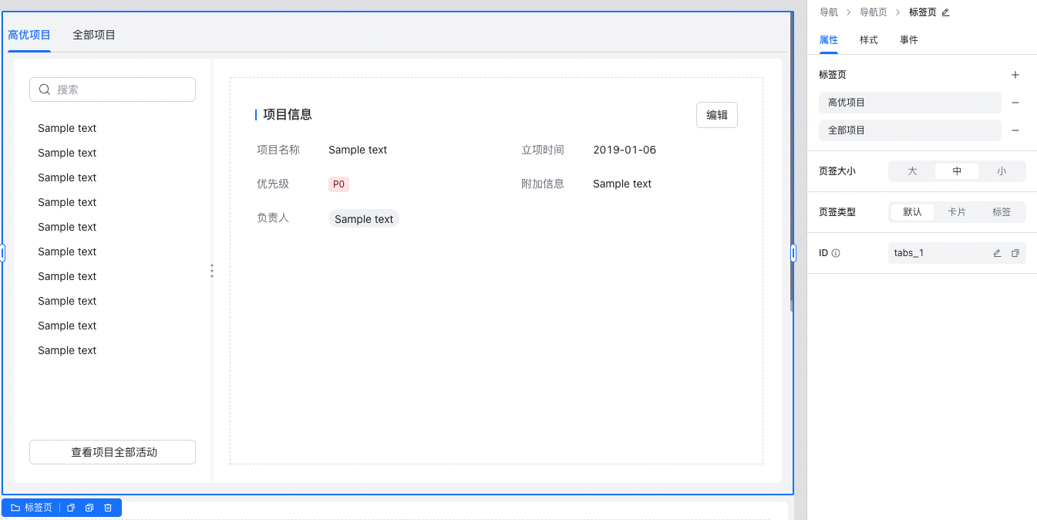Screen dimensions: 1037x520
Task: Click the pencil icon in the tabs_1 ID field
Action: pos(997,253)
